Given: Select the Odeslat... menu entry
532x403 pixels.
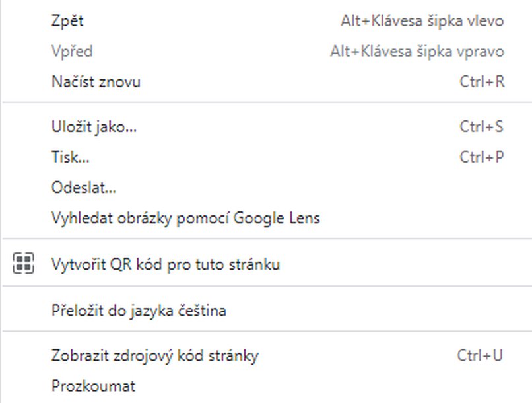Looking at the screenshot, I should (x=84, y=188).
